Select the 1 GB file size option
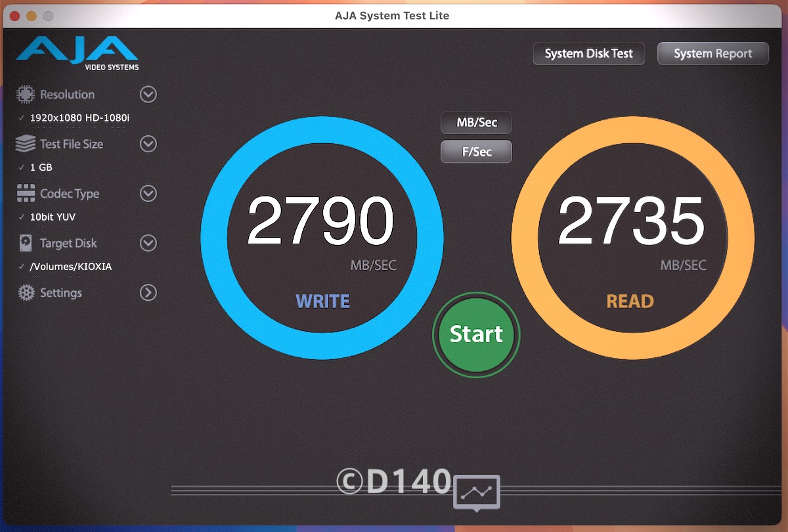788x532 pixels. pyautogui.click(x=41, y=167)
